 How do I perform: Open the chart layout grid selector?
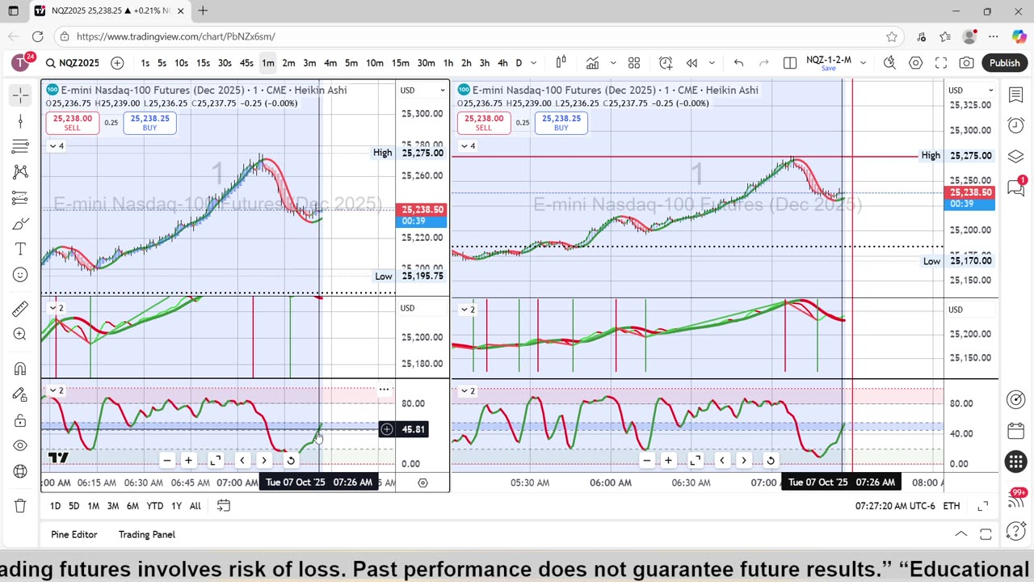point(634,63)
